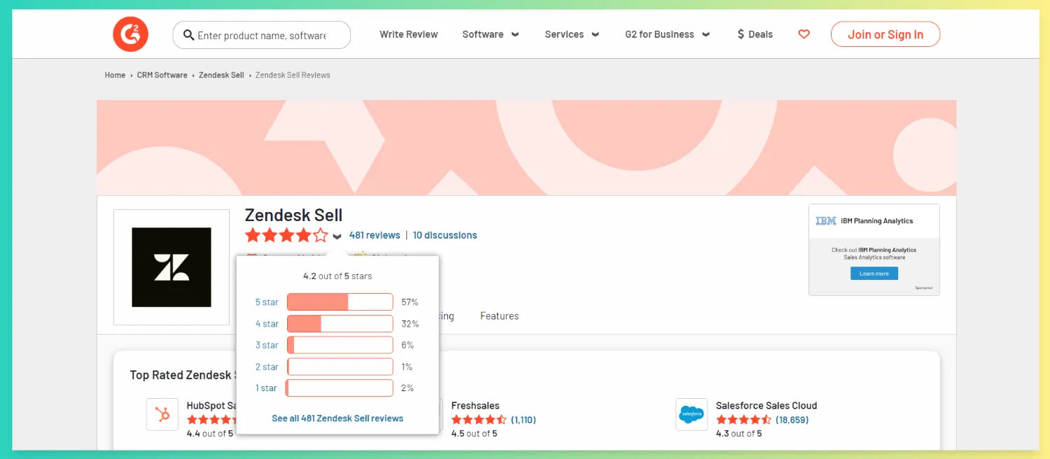Click the Zendesk Sell logo thumbnail
1050x459 pixels.
[171, 267]
